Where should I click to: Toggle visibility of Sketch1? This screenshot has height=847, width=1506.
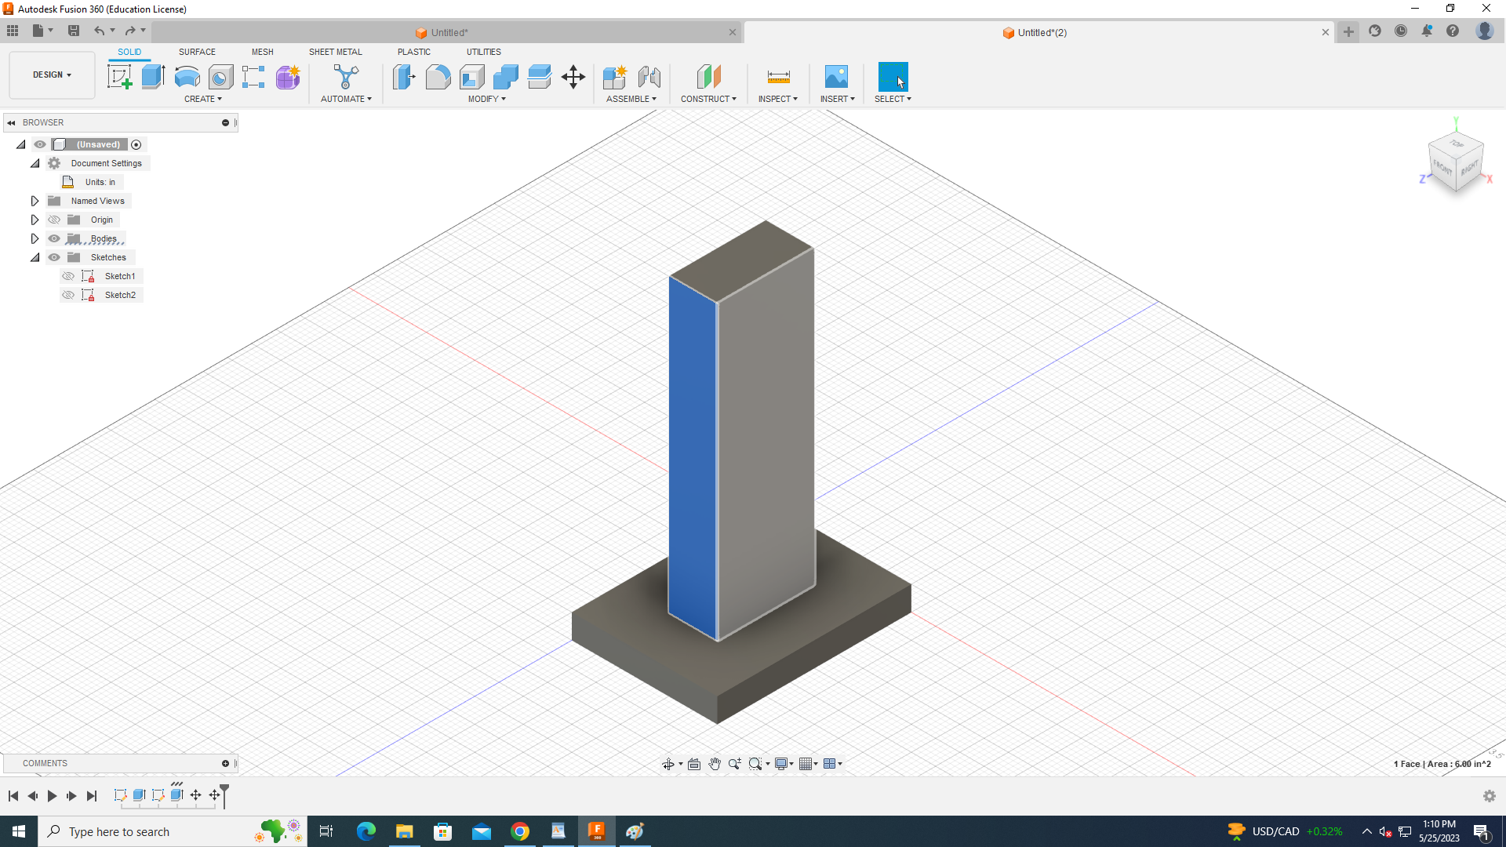click(x=68, y=276)
